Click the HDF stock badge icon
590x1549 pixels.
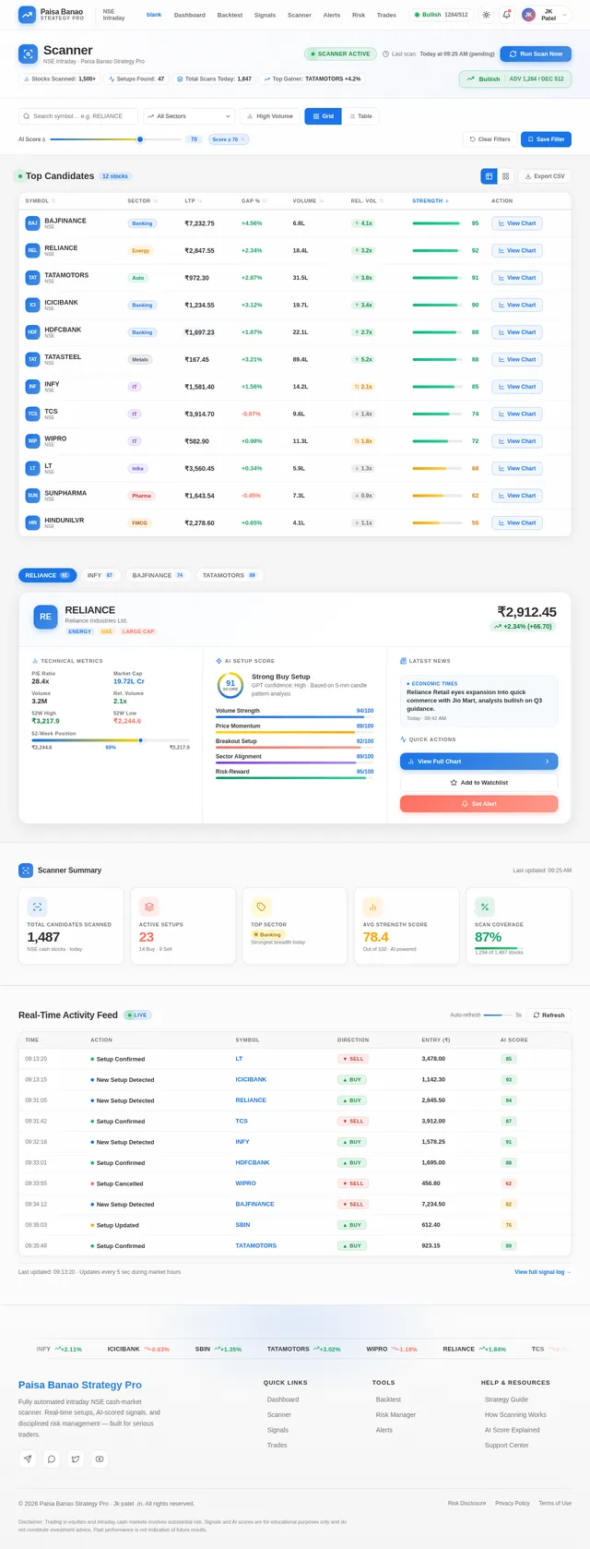32,332
